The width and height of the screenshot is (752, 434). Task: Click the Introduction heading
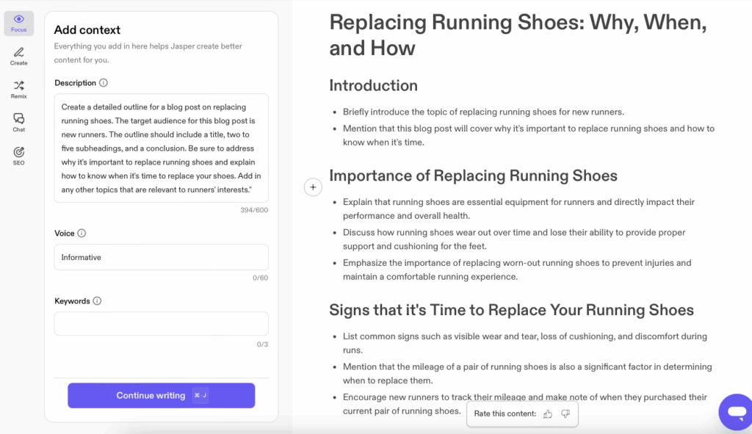point(373,86)
